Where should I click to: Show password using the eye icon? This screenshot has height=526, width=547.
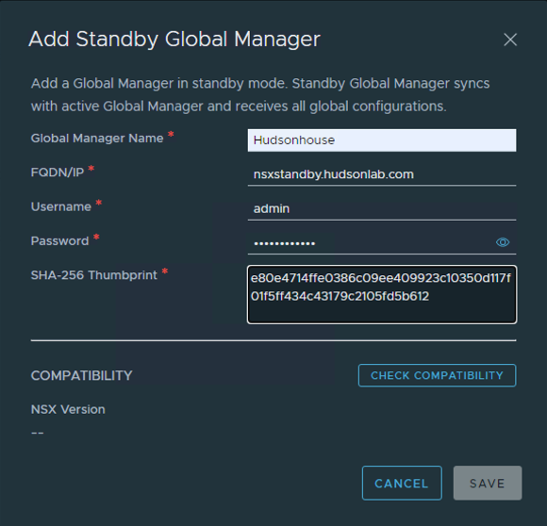pos(503,242)
